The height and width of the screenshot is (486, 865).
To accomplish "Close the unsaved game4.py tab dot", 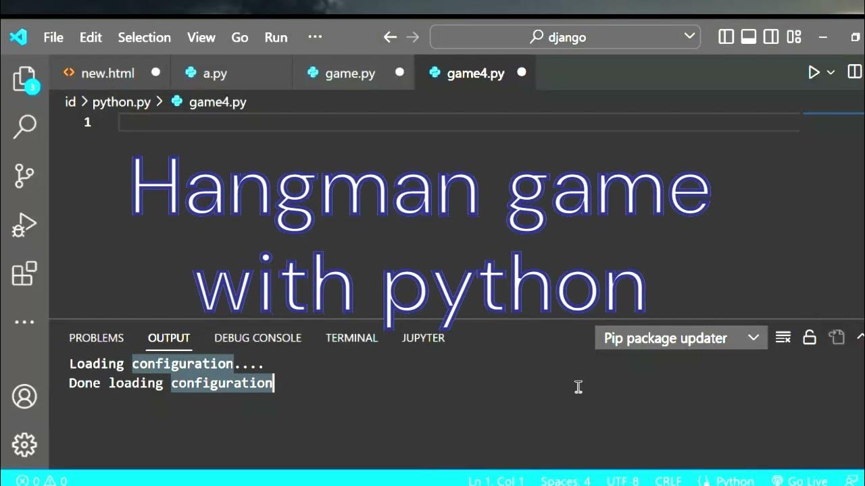I will point(522,72).
